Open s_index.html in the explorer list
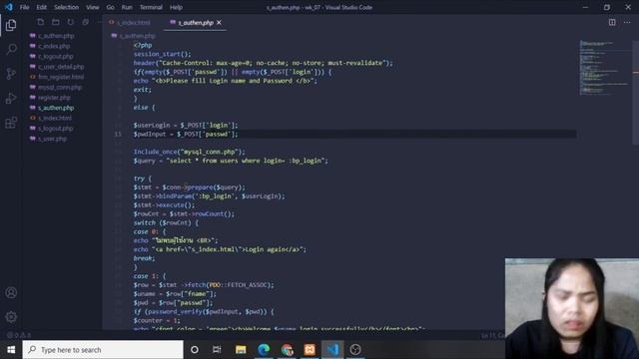This screenshot has width=639, height=359. pos(55,118)
